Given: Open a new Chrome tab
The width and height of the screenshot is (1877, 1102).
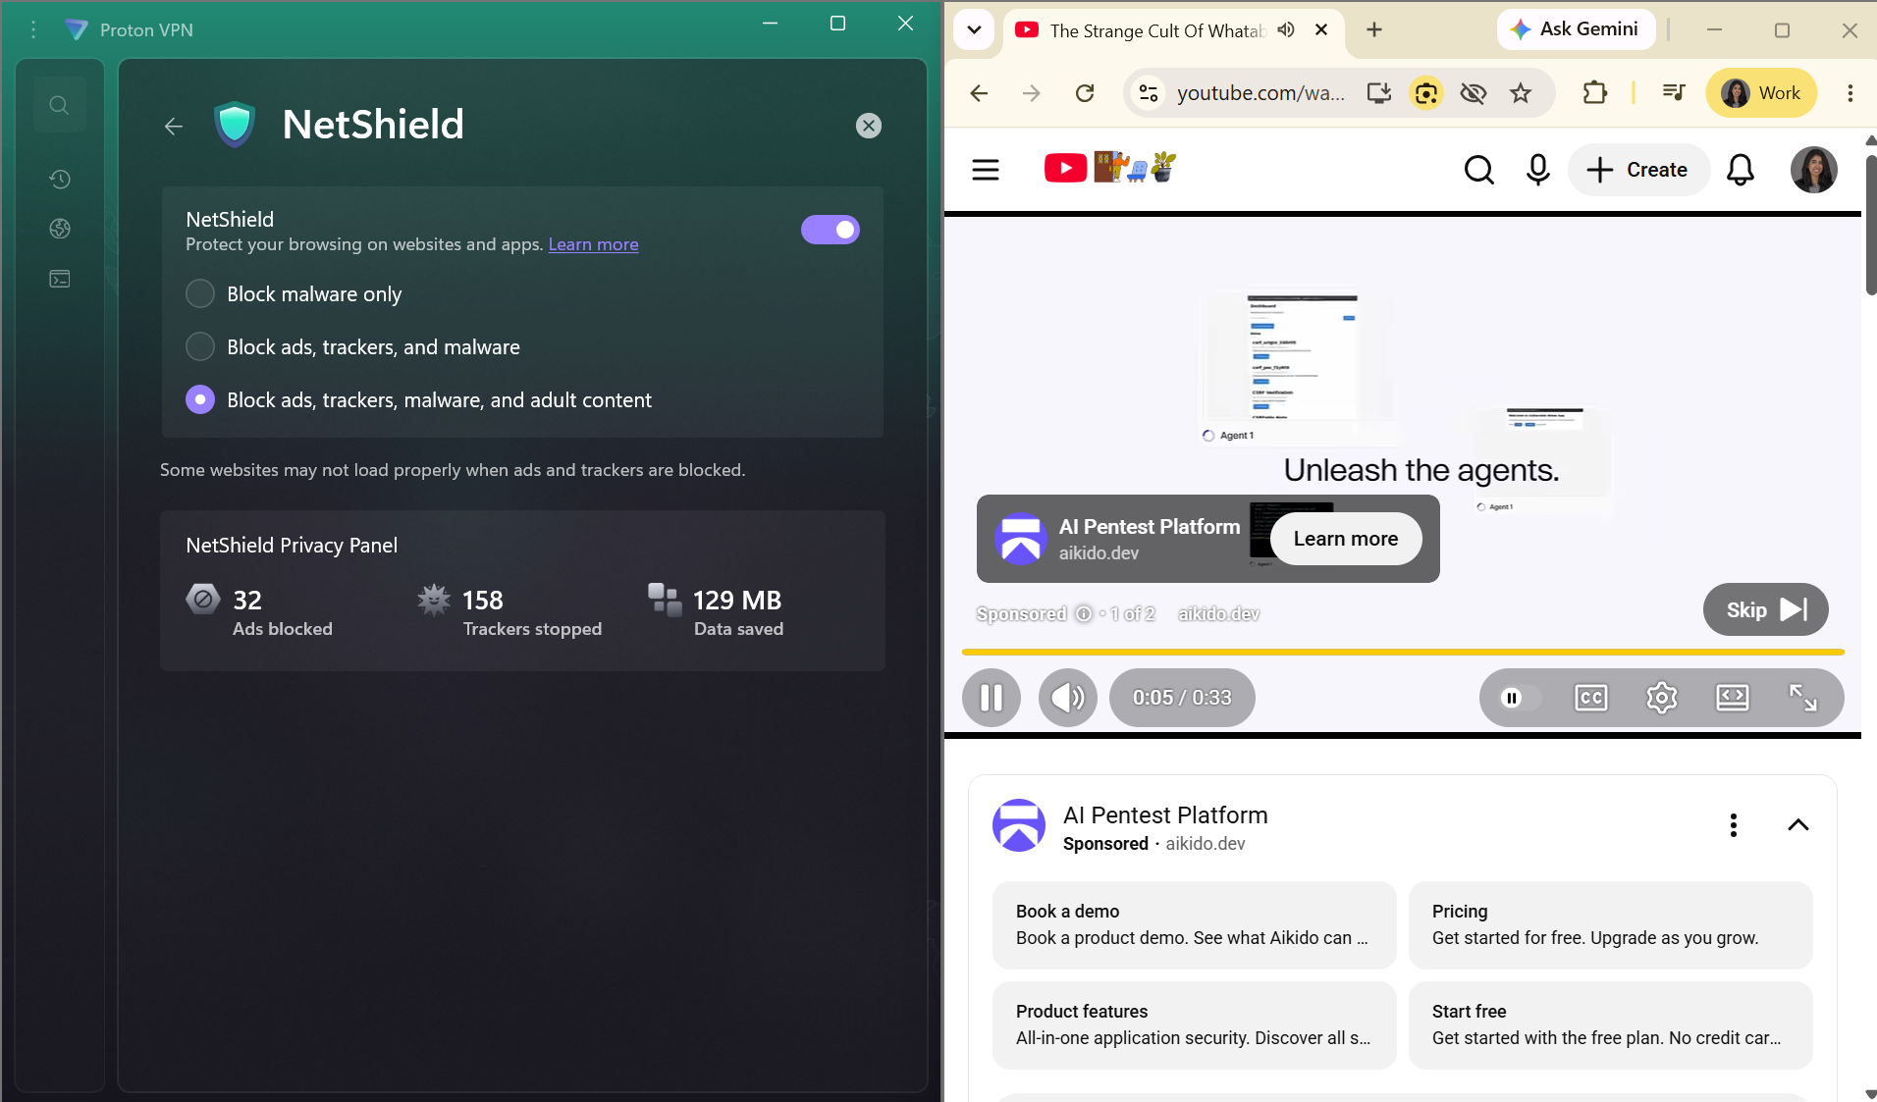Looking at the screenshot, I should pos(1374,29).
